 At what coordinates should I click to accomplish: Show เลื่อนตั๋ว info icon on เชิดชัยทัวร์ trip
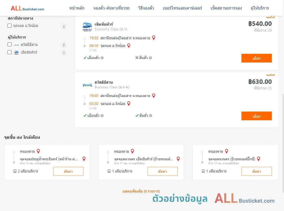tap(102, 58)
